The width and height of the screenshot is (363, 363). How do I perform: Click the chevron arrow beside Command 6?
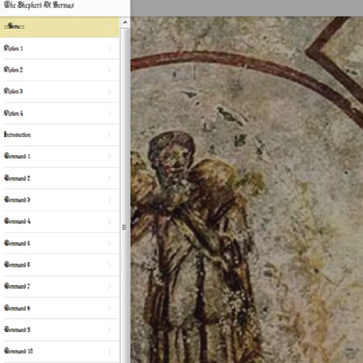pyautogui.click(x=109, y=265)
